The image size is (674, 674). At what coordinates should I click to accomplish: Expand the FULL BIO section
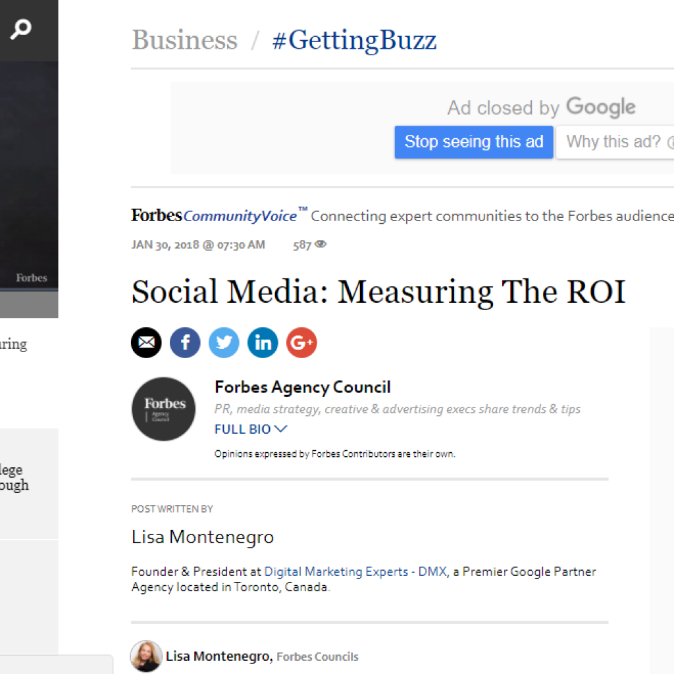[251, 429]
